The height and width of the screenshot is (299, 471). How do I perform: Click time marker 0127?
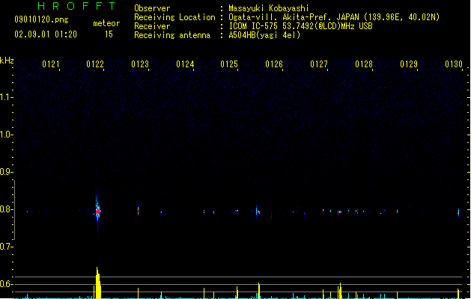pyautogui.click(x=319, y=64)
